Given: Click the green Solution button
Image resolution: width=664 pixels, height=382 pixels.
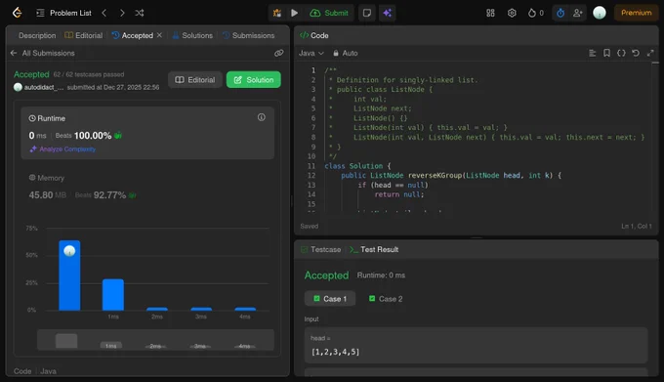Looking at the screenshot, I should [253, 79].
